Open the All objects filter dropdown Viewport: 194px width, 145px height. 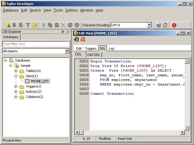[x=67, y=51]
